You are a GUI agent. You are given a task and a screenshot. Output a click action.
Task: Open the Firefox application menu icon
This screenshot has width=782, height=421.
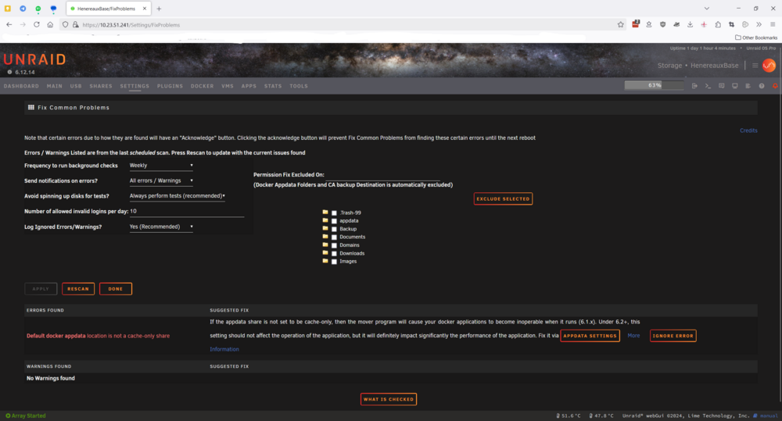pyautogui.click(x=773, y=24)
